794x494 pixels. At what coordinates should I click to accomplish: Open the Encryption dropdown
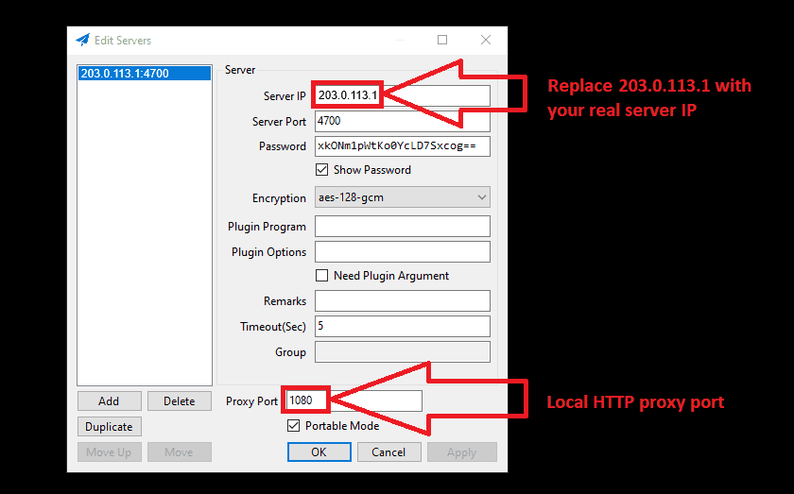tap(402, 198)
